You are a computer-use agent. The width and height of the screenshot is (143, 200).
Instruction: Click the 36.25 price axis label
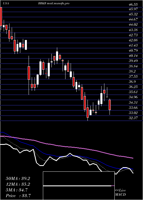point(133,87)
